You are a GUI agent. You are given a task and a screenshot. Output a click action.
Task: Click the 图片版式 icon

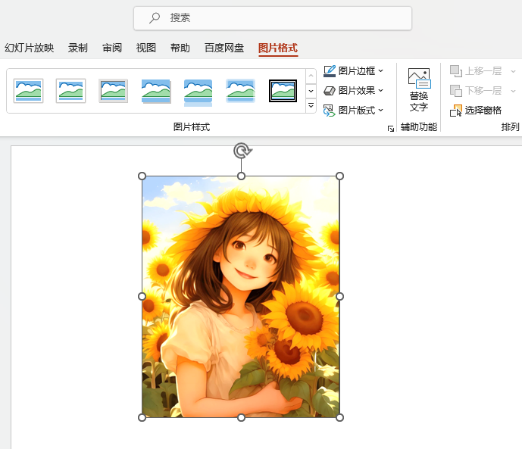[330, 111]
